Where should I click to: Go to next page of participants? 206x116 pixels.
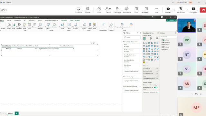tap(201, 94)
